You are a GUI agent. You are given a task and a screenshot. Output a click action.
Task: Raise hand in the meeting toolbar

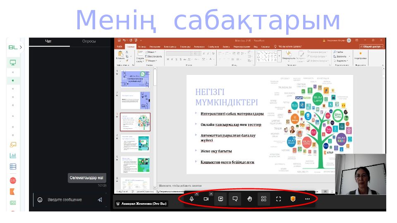coord(249,199)
